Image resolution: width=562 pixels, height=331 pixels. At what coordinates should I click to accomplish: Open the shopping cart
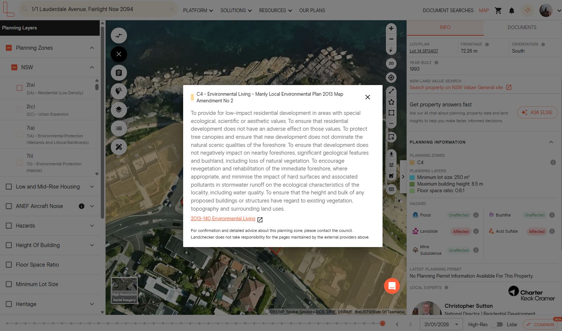pyautogui.click(x=498, y=11)
